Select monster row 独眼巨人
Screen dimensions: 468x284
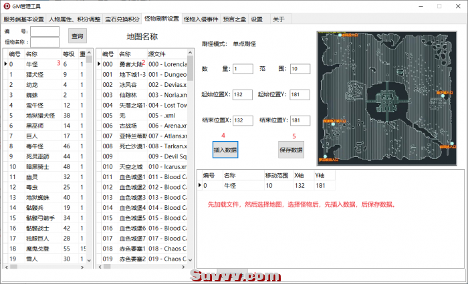[x=45, y=239]
